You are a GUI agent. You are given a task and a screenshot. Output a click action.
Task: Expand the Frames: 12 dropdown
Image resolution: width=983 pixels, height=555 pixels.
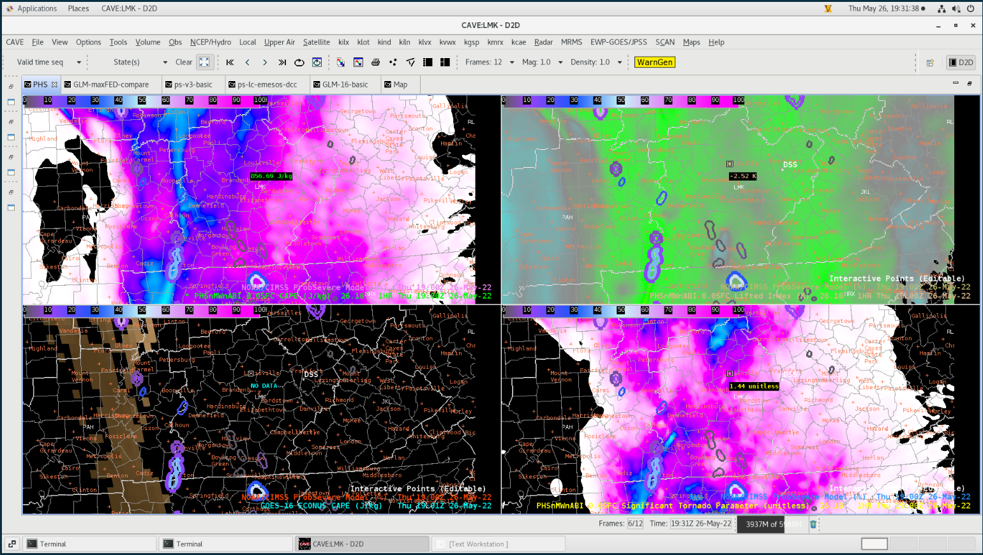pos(512,63)
